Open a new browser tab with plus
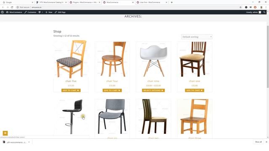This screenshot has width=269, height=151. point(171,3)
